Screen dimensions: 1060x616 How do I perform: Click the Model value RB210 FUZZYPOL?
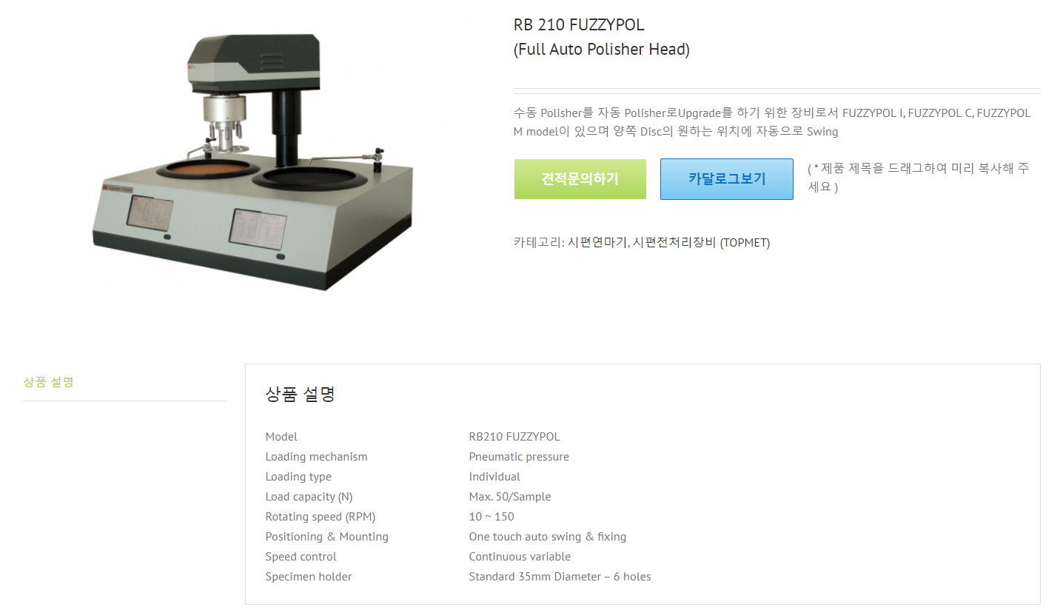tap(514, 437)
